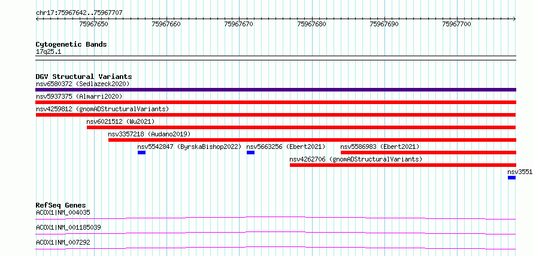Open the nsv6021512 (Wu2021) label

(120, 121)
